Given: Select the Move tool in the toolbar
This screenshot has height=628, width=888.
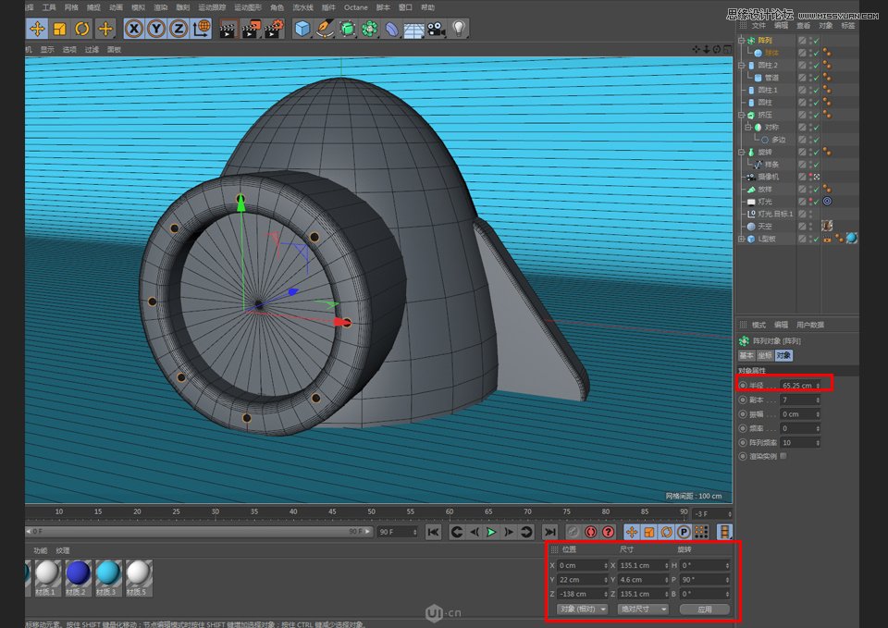Looking at the screenshot, I should (x=37, y=29).
